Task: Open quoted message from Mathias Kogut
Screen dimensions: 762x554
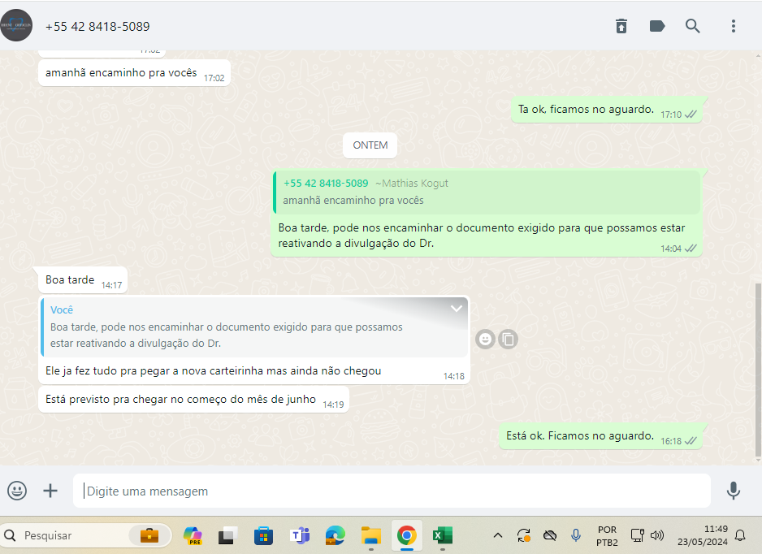Action: pyautogui.click(x=487, y=192)
